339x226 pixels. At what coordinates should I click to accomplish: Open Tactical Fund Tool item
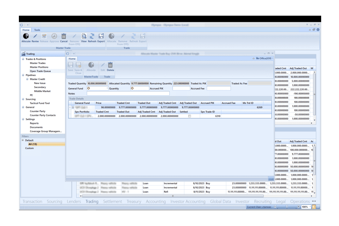[40, 103]
